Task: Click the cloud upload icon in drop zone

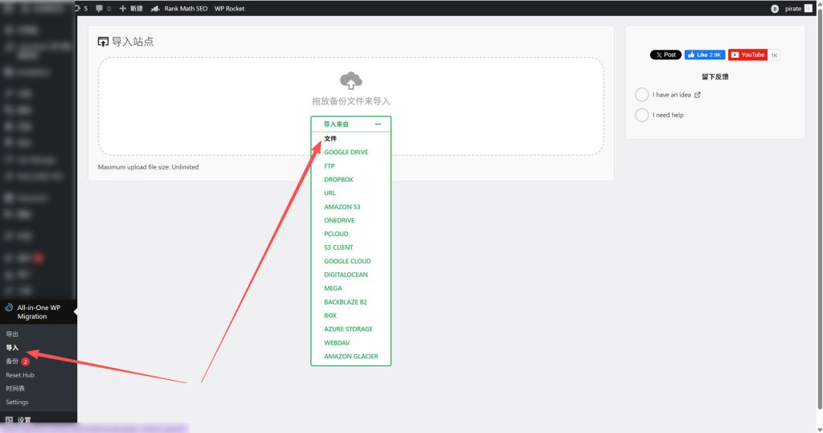Action: pos(350,80)
